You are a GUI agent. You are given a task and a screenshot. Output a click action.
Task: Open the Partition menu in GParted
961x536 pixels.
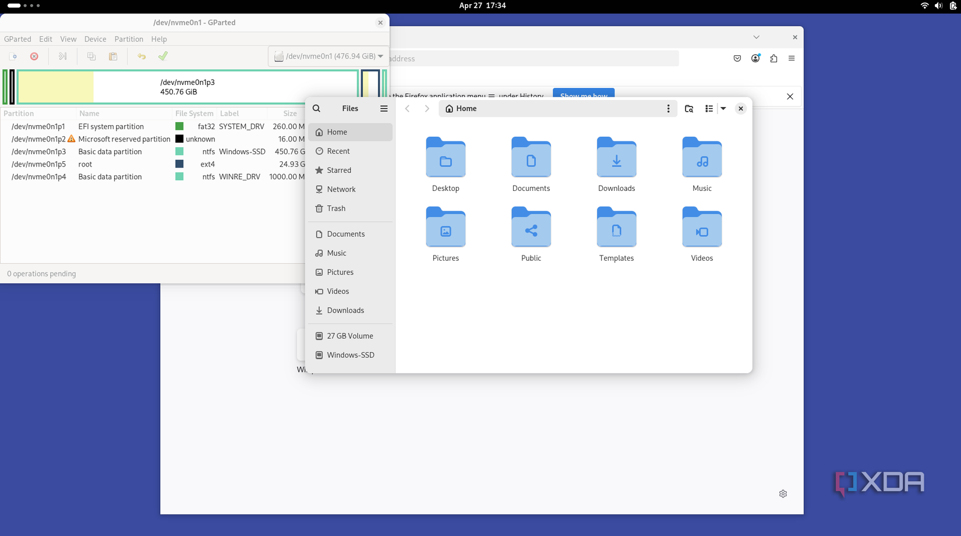(129, 39)
